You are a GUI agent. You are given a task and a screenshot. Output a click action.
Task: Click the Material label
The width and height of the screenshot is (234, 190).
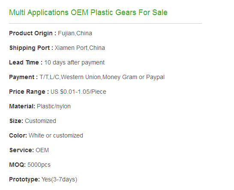pos(22,106)
